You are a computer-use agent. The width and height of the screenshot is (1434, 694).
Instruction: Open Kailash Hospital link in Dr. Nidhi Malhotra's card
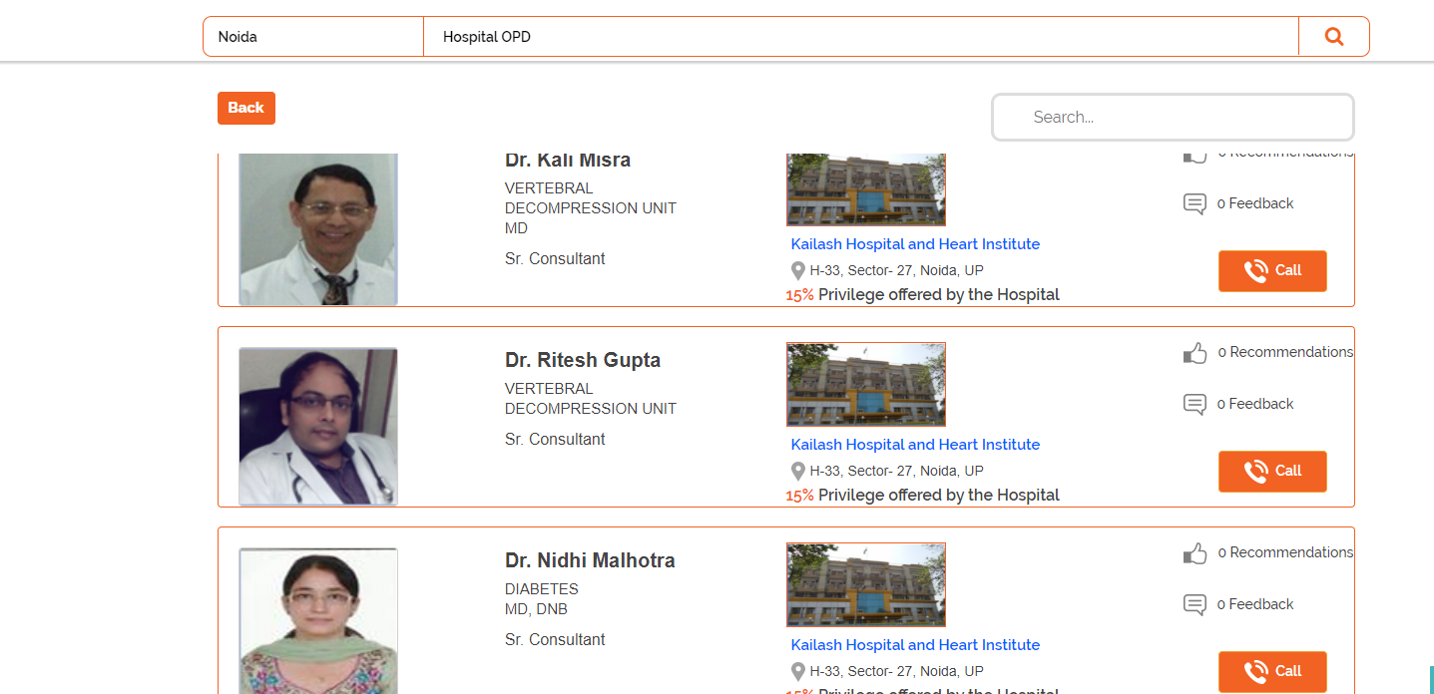coord(915,645)
